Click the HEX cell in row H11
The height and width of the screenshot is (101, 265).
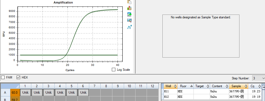(x=185, y=92)
